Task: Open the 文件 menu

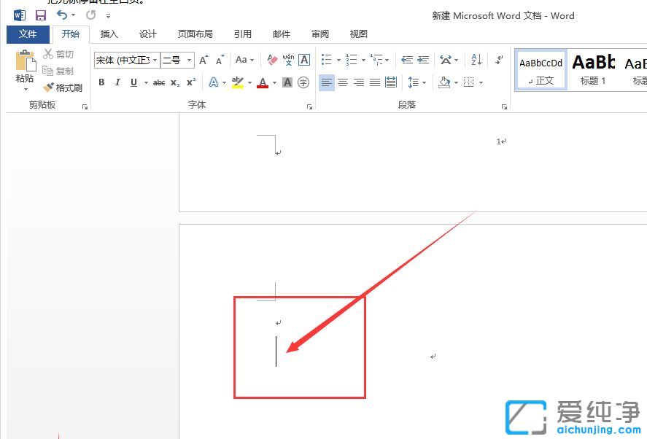Action: pos(28,34)
